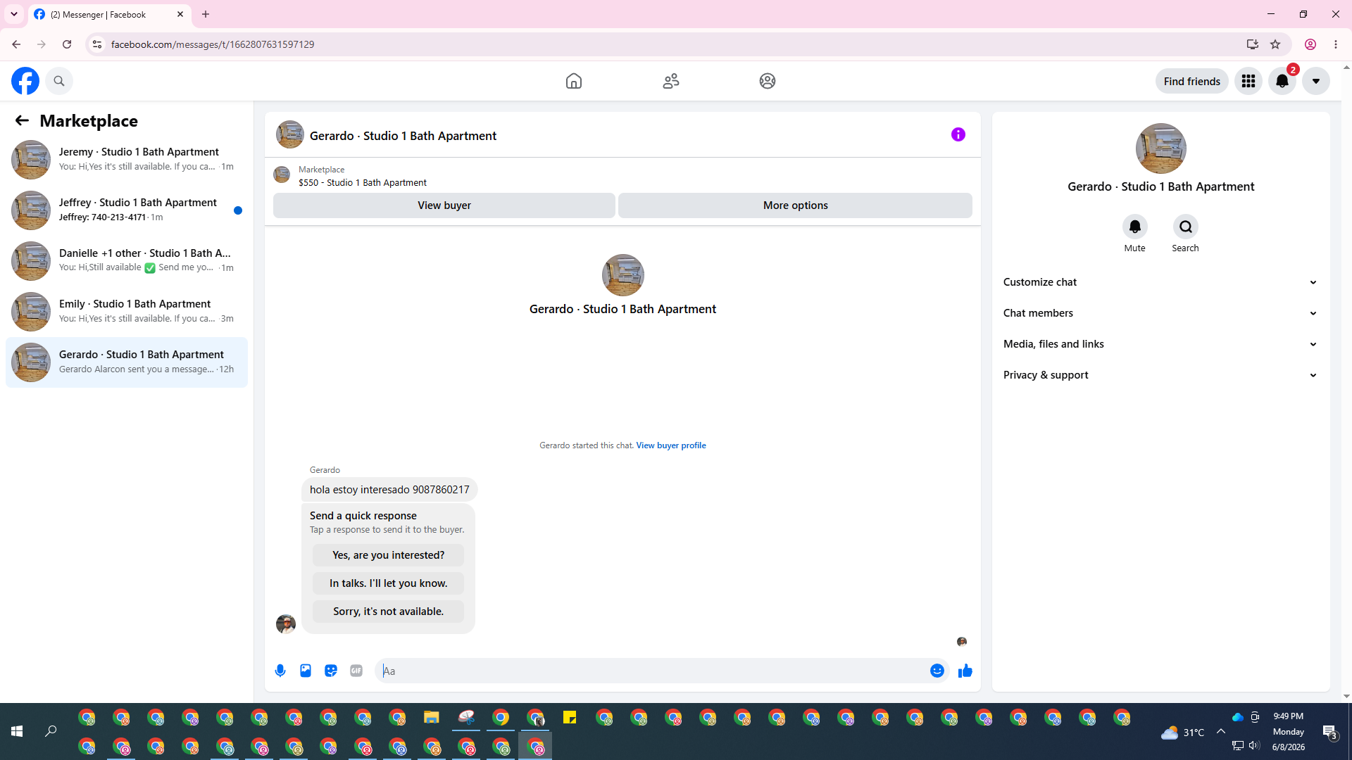This screenshot has height=760, width=1352.
Task: Click Gerardo's sender avatar beside the message
Action: pyautogui.click(x=286, y=623)
